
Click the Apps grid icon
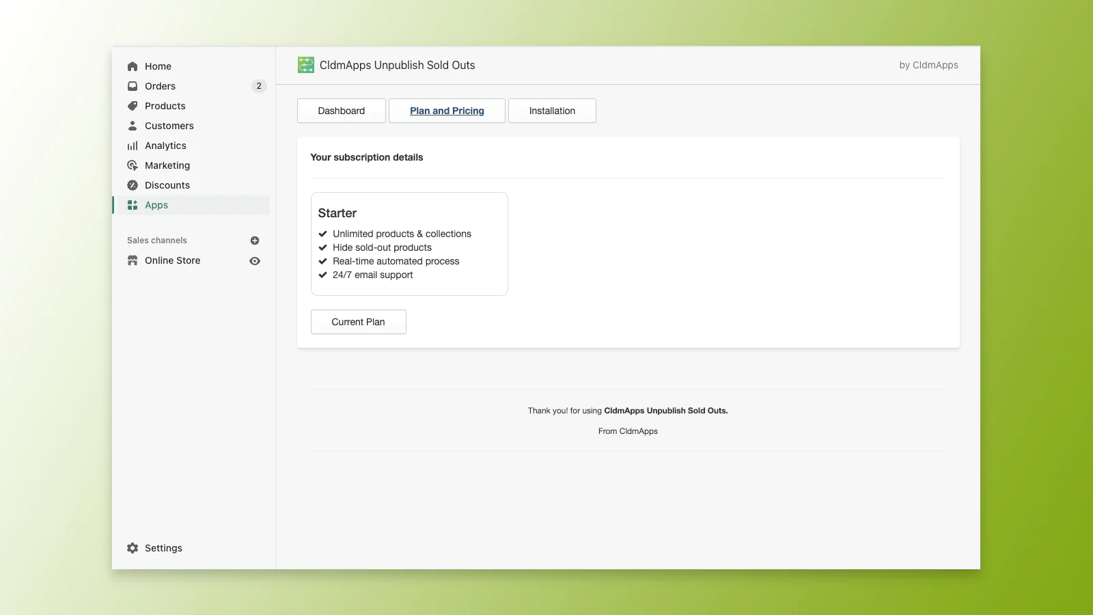(133, 205)
